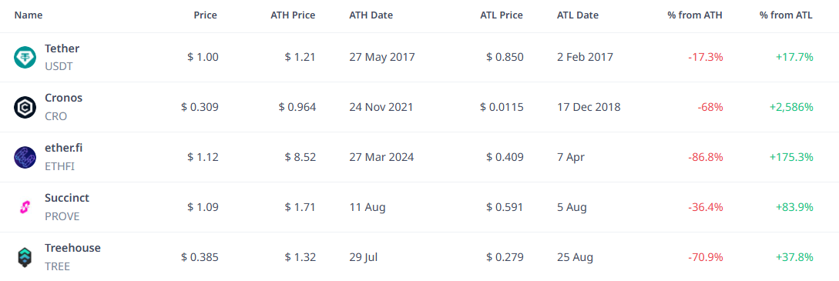Select the pink Succinct logo icon

click(25, 207)
